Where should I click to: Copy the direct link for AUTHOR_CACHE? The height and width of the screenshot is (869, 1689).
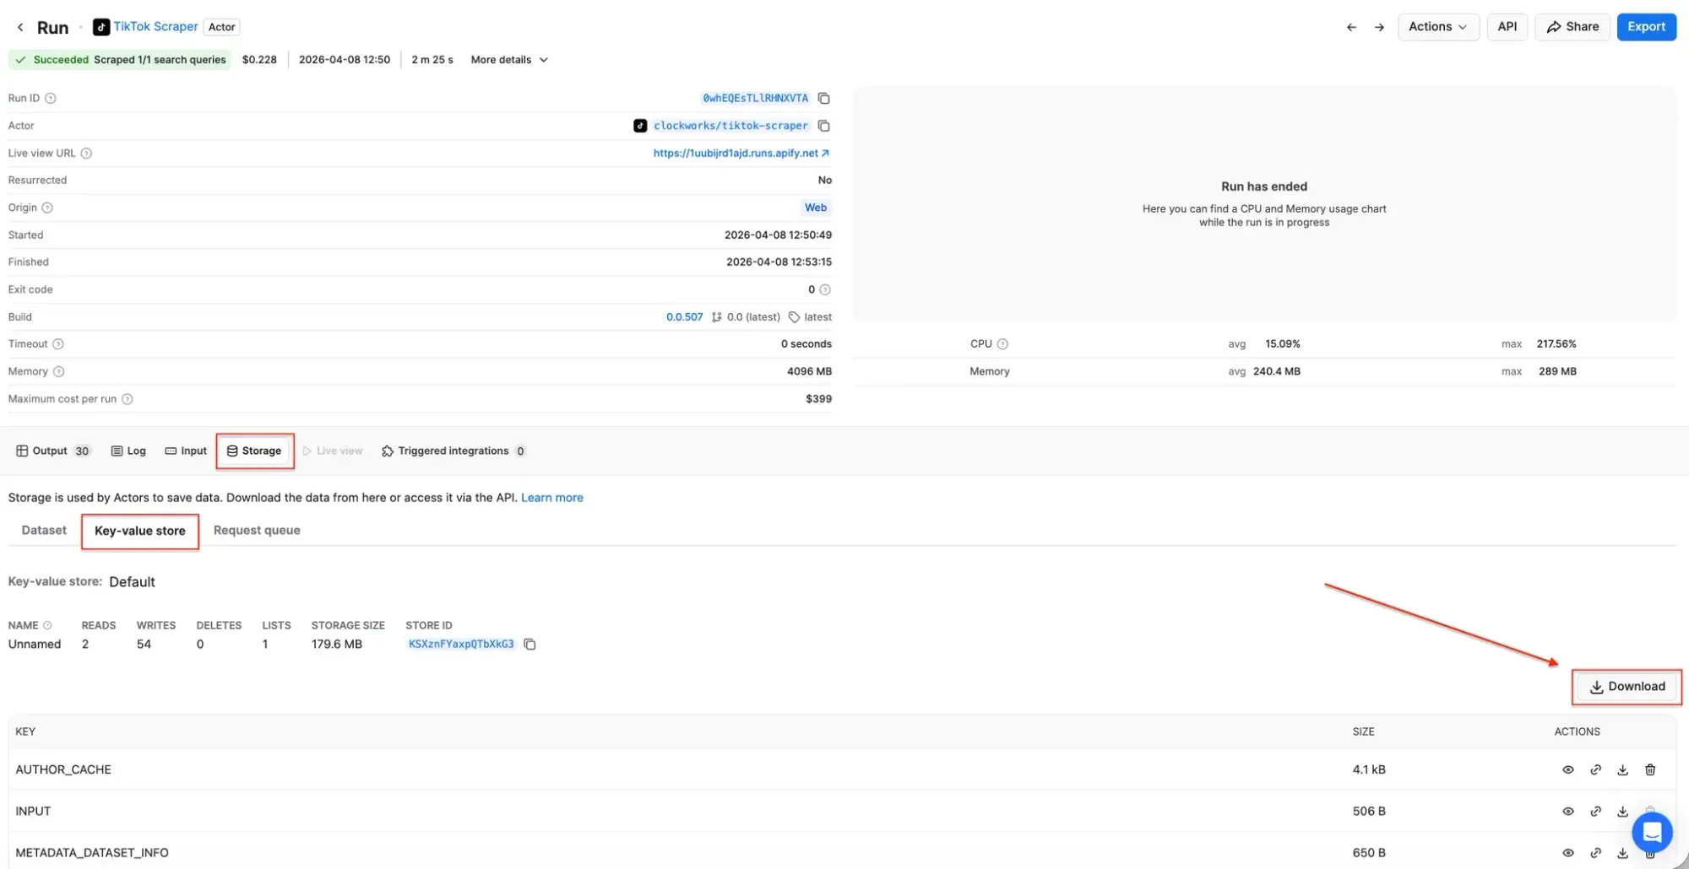click(x=1596, y=769)
